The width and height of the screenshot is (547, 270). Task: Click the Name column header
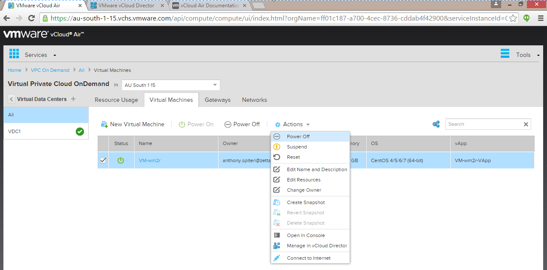click(176, 143)
